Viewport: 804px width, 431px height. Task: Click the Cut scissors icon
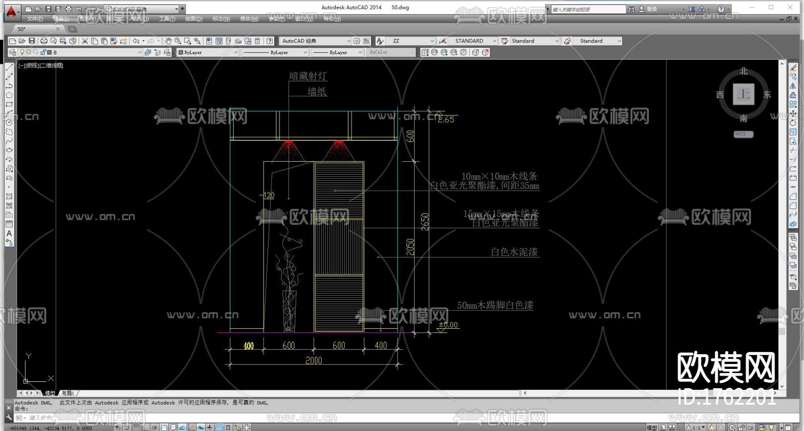click(85, 41)
